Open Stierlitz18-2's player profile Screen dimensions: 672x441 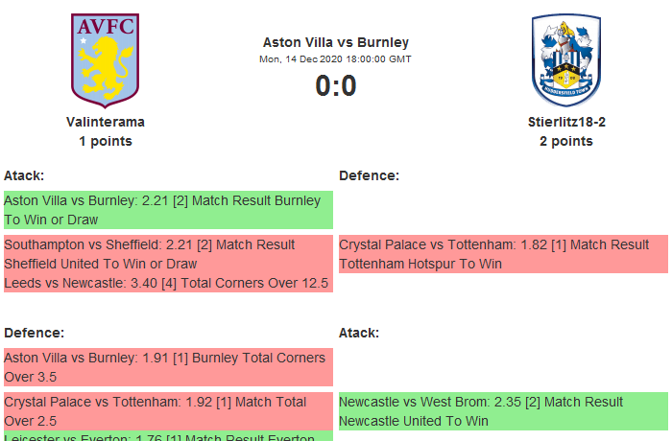(x=566, y=122)
